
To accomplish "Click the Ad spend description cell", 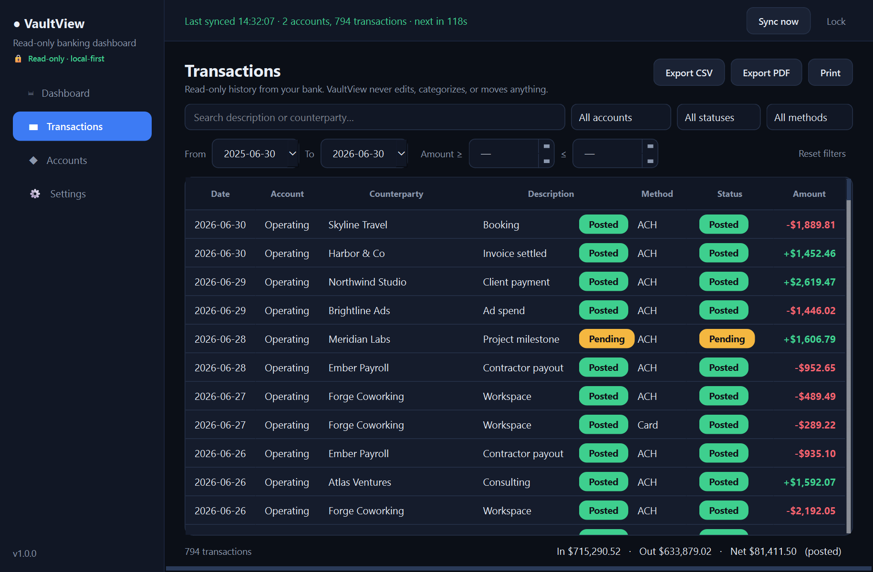I will click(504, 310).
